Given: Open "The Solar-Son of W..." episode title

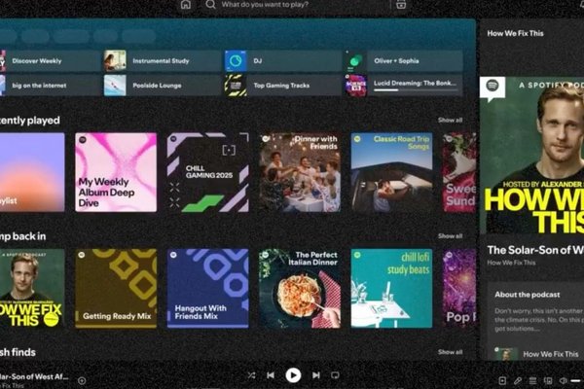Looking at the screenshot, I should (x=535, y=250).
